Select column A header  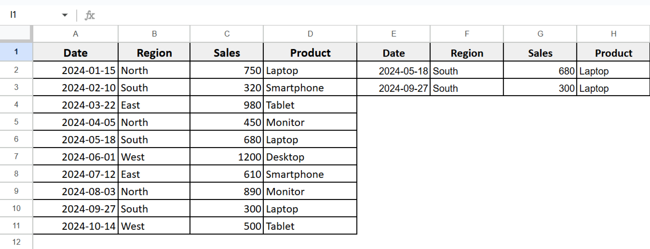coord(75,34)
